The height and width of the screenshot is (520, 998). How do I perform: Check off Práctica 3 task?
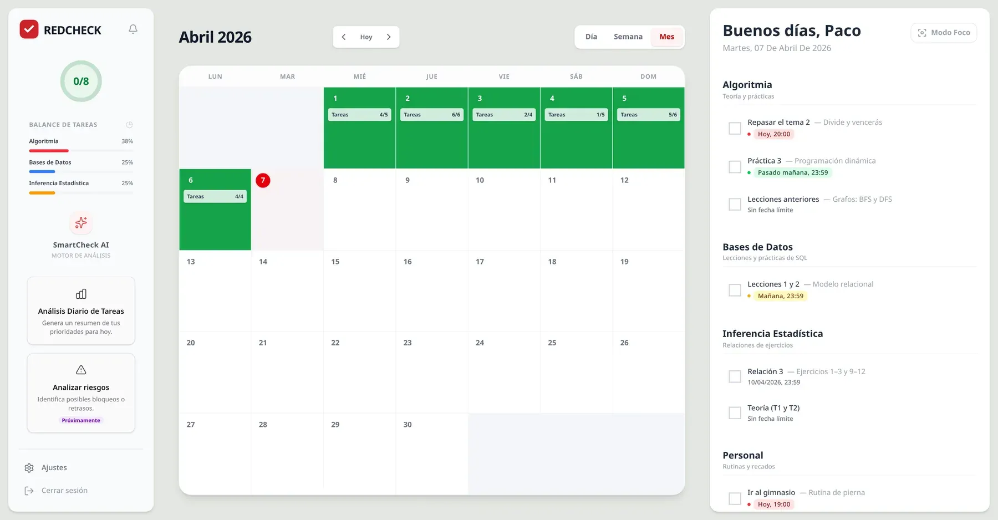735,166
